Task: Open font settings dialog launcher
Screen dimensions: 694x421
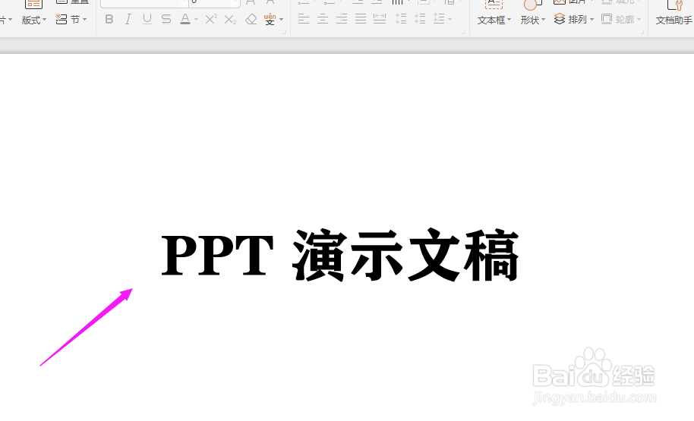Action: (x=284, y=32)
